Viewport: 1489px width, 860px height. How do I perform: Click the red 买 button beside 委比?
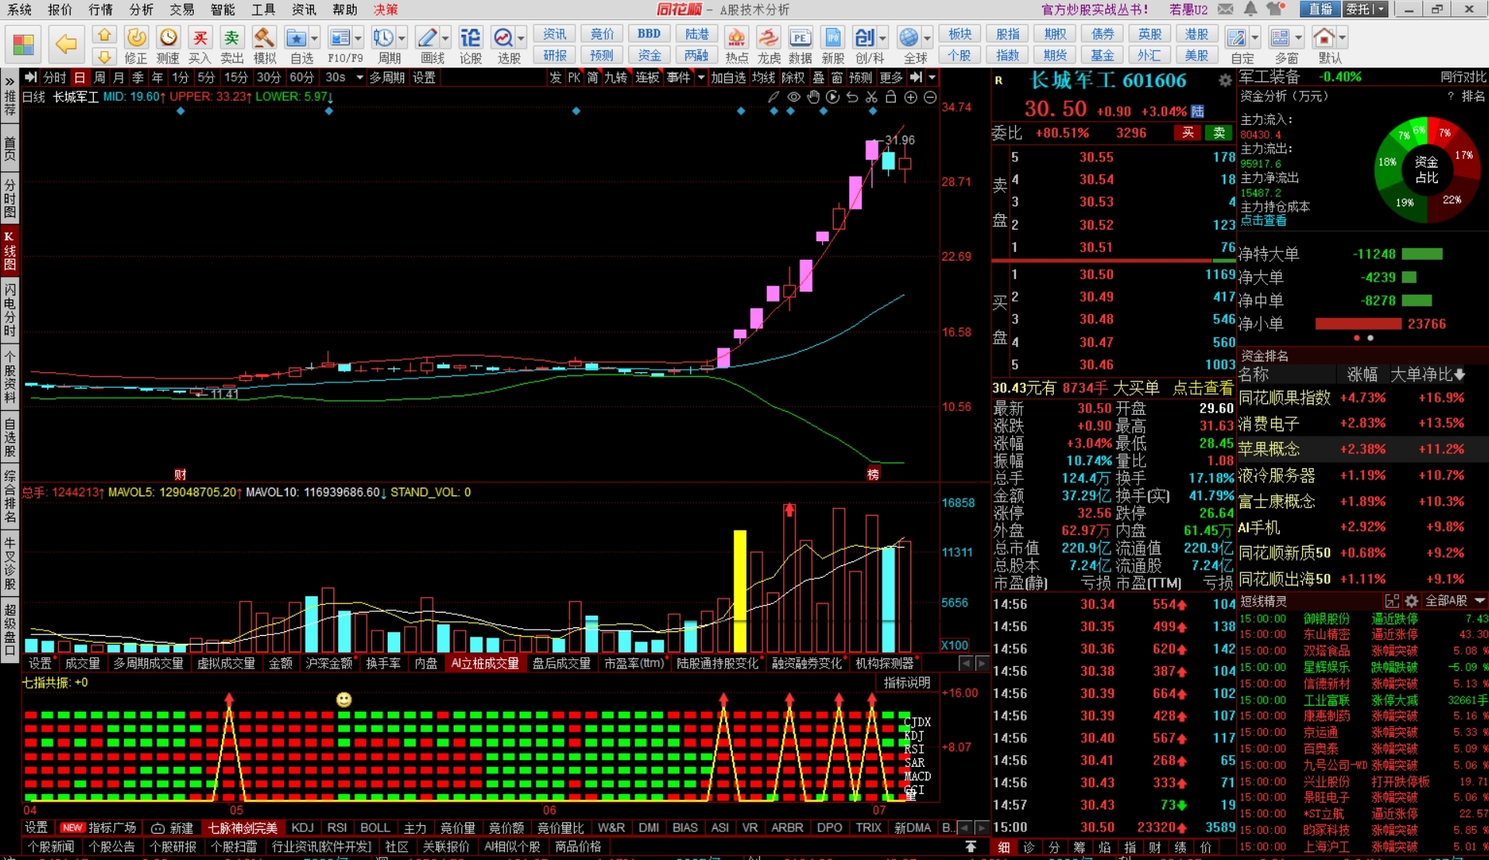pos(1187,133)
